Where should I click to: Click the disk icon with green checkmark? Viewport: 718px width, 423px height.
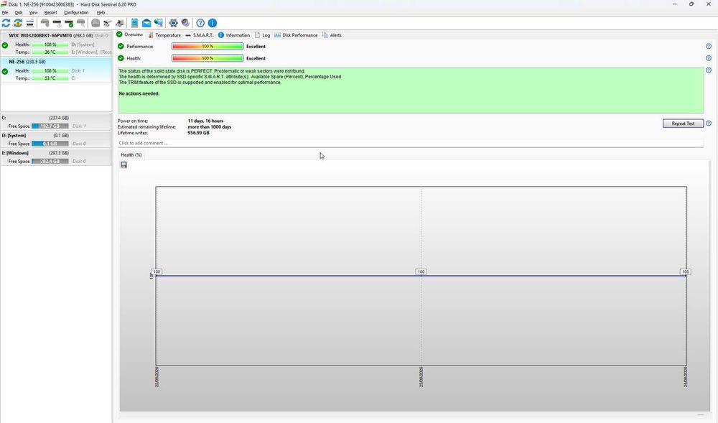click(x=69, y=23)
